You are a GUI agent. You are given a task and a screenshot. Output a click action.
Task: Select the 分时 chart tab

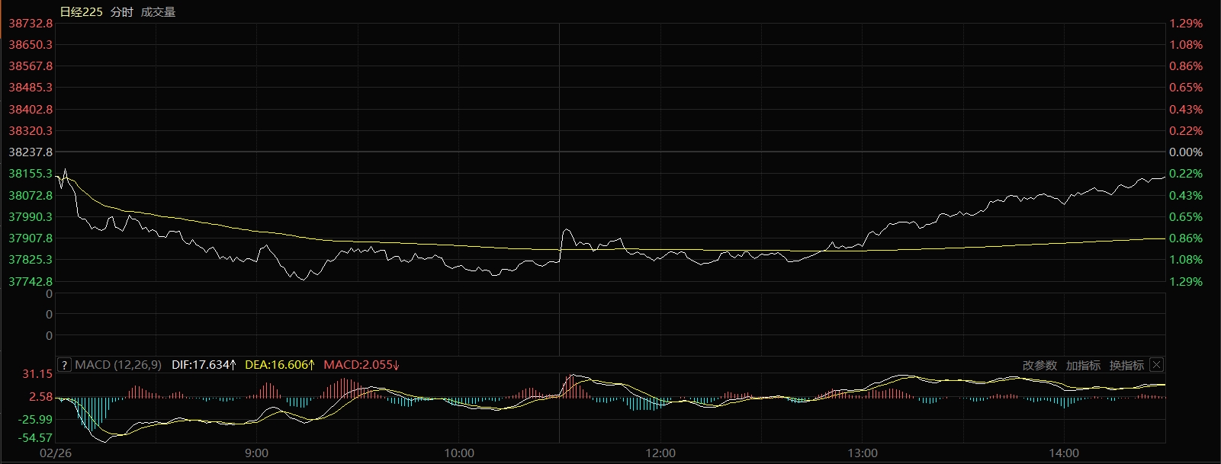121,12
